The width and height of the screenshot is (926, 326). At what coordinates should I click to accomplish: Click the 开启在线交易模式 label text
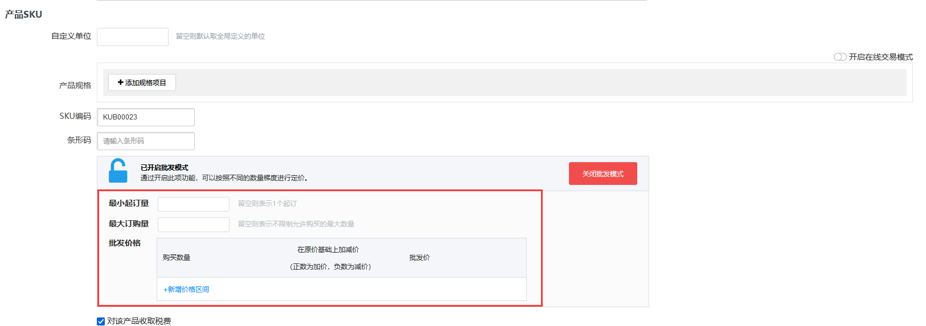[880, 57]
